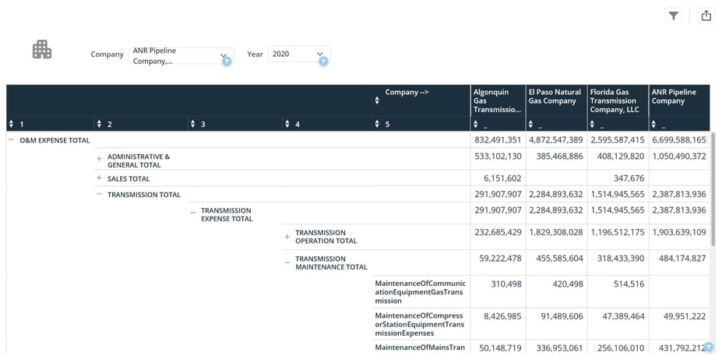This screenshot has height=356, width=722.
Task: Collapse the O&M EXPENSE TOTAL row
Action: pos(11,140)
